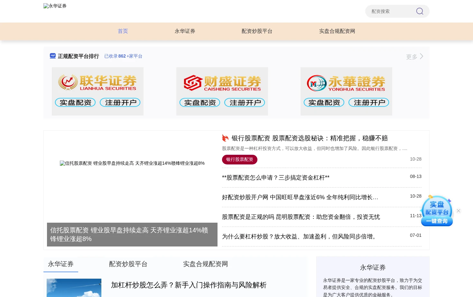Click the 已收录 862+家平台 text
Screen dimensions: 473x297
(x=123, y=56)
